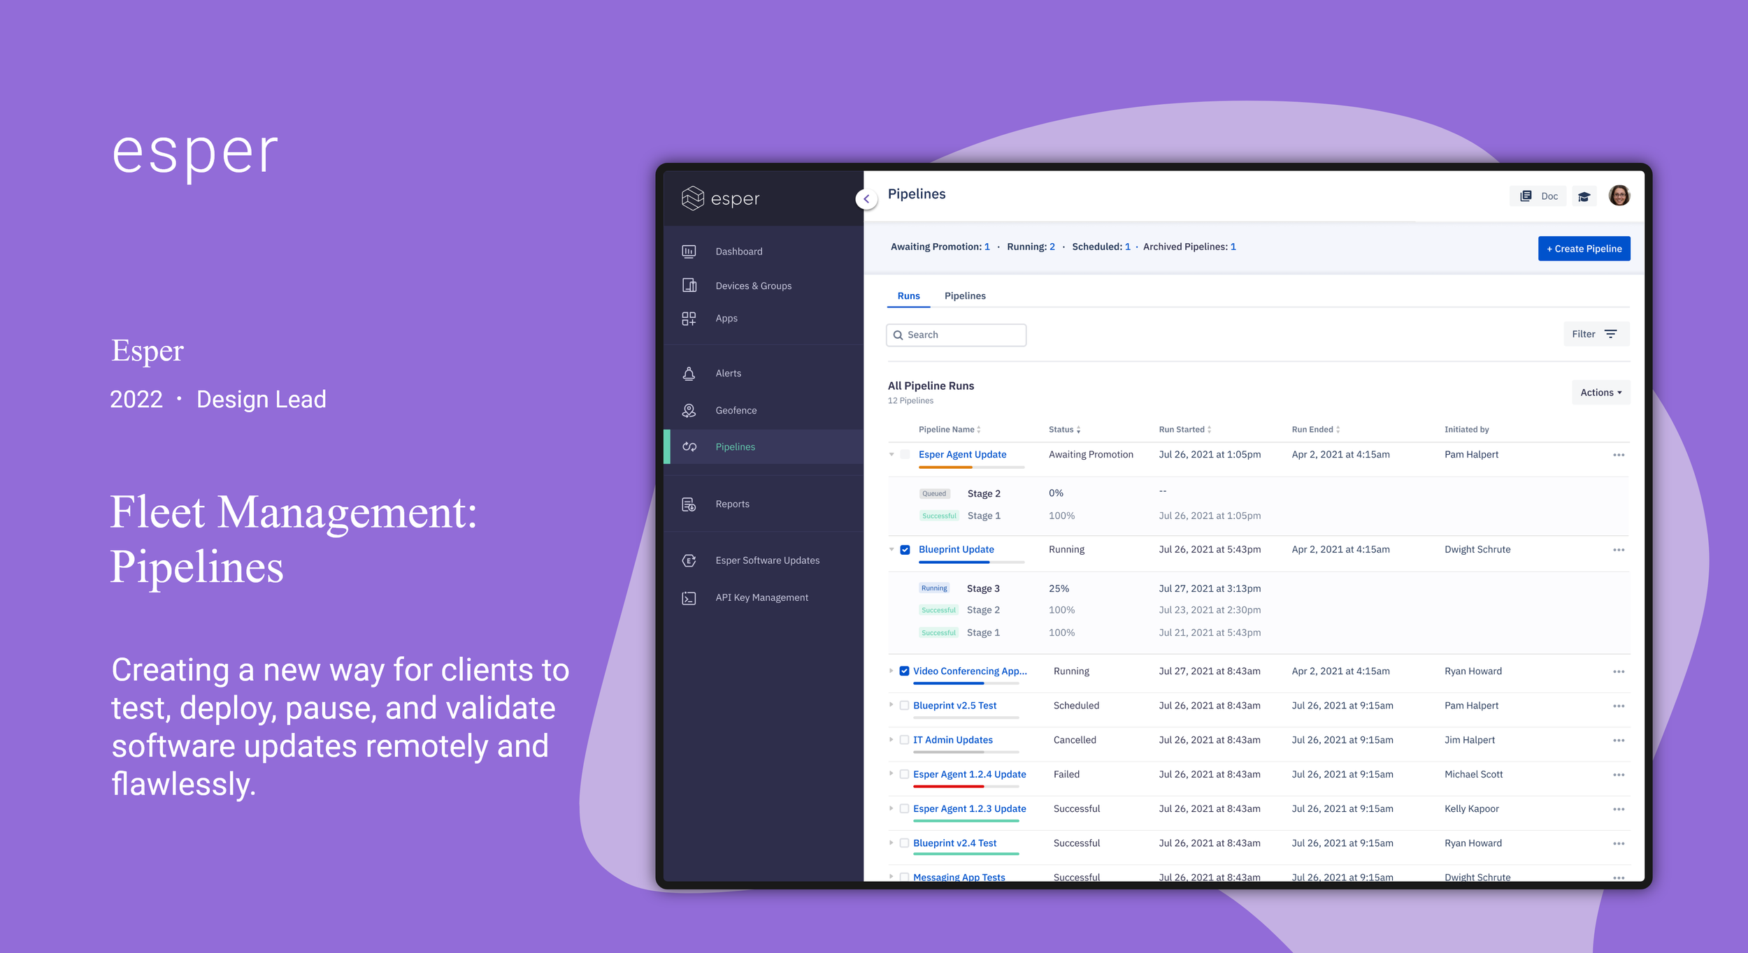Click the Scheduled count link
The width and height of the screenshot is (1748, 953).
[1127, 247]
